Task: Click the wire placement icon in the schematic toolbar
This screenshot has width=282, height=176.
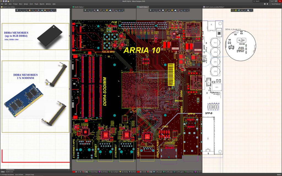Action: tap(32, 10)
